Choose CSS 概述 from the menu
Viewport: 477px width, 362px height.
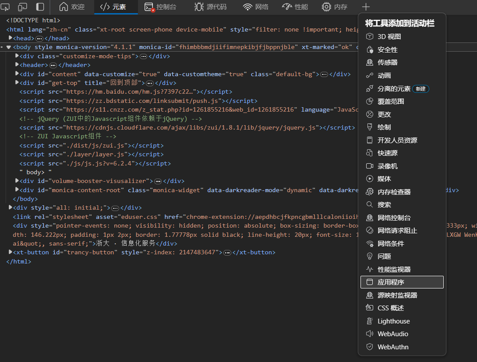coord(402,308)
